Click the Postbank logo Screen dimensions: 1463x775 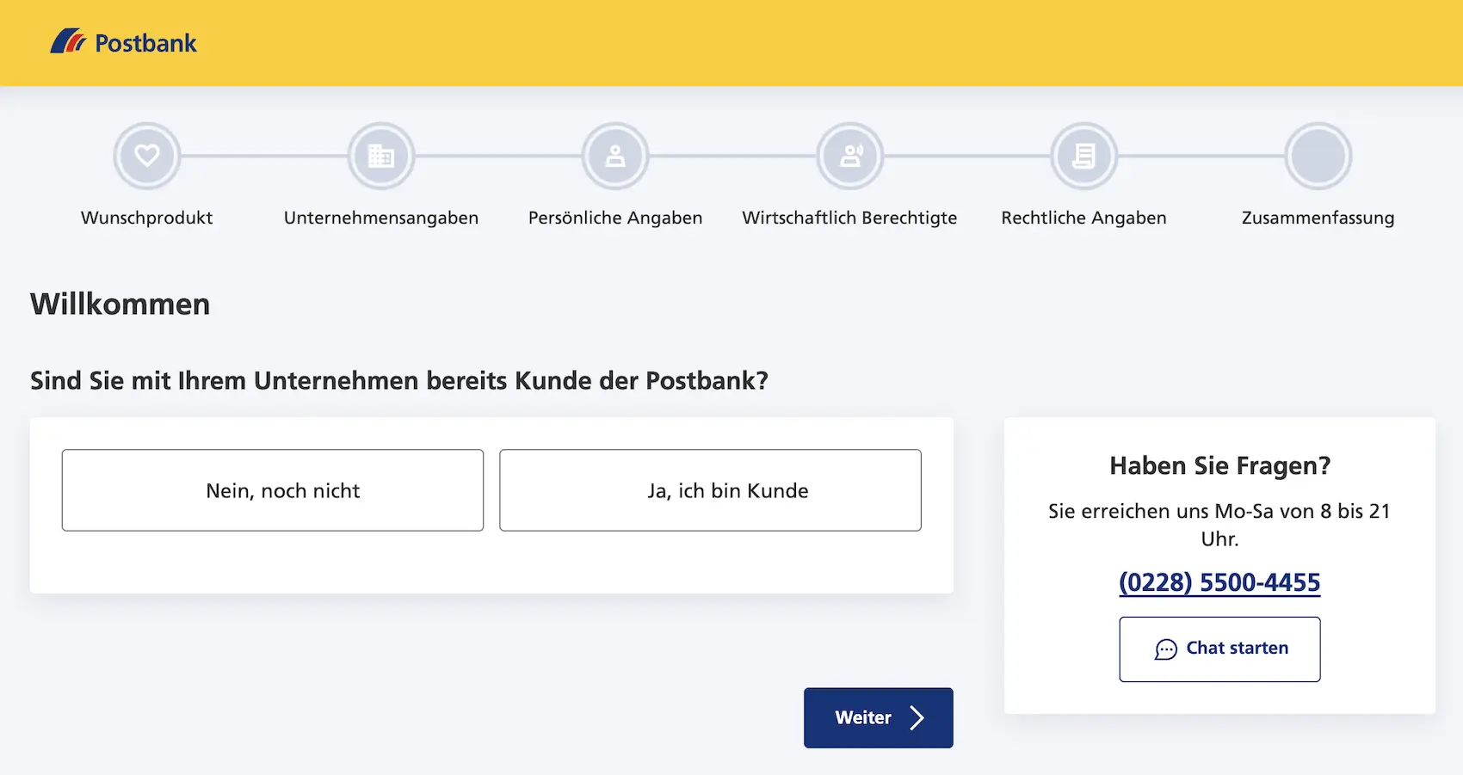tap(123, 42)
